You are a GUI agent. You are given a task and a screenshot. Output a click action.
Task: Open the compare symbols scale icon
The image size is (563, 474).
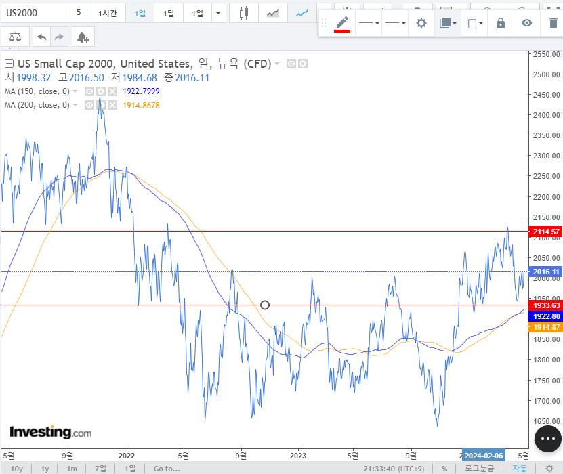pos(15,37)
